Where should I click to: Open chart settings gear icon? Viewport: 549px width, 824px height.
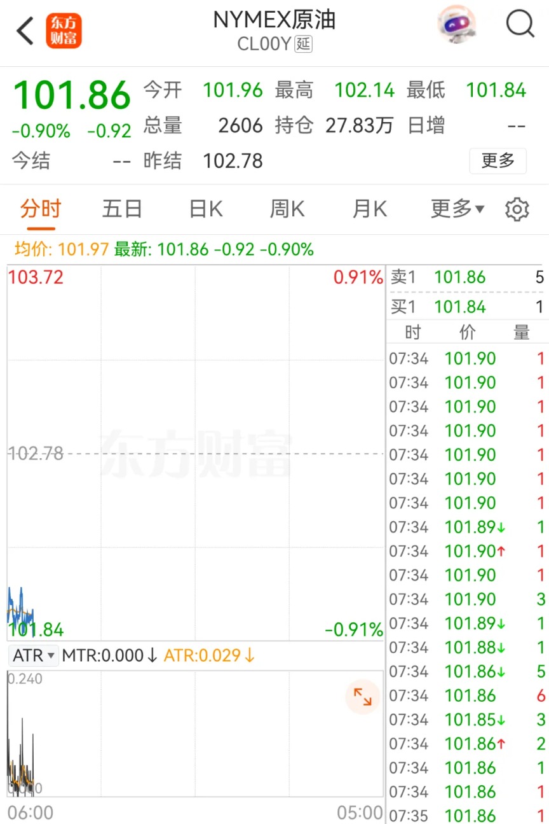[517, 209]
